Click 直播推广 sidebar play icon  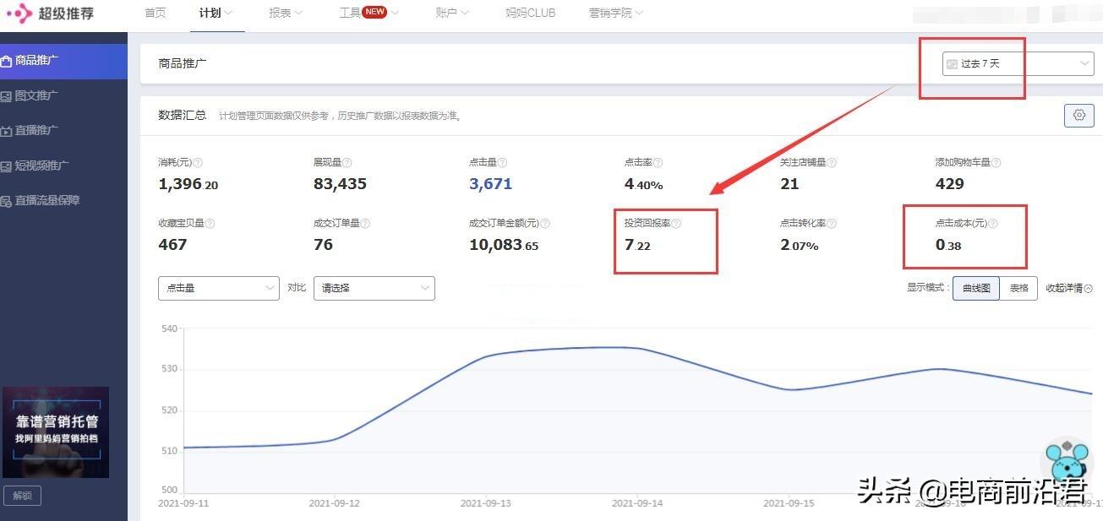click(6, 131)
